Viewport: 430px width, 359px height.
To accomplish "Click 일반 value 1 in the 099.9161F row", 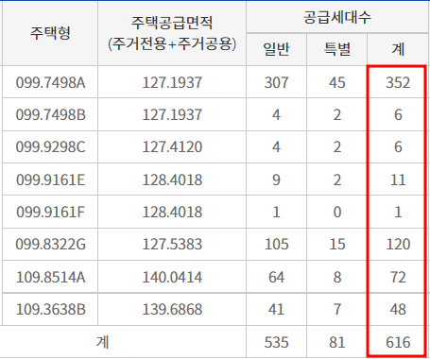I will 276,213.
